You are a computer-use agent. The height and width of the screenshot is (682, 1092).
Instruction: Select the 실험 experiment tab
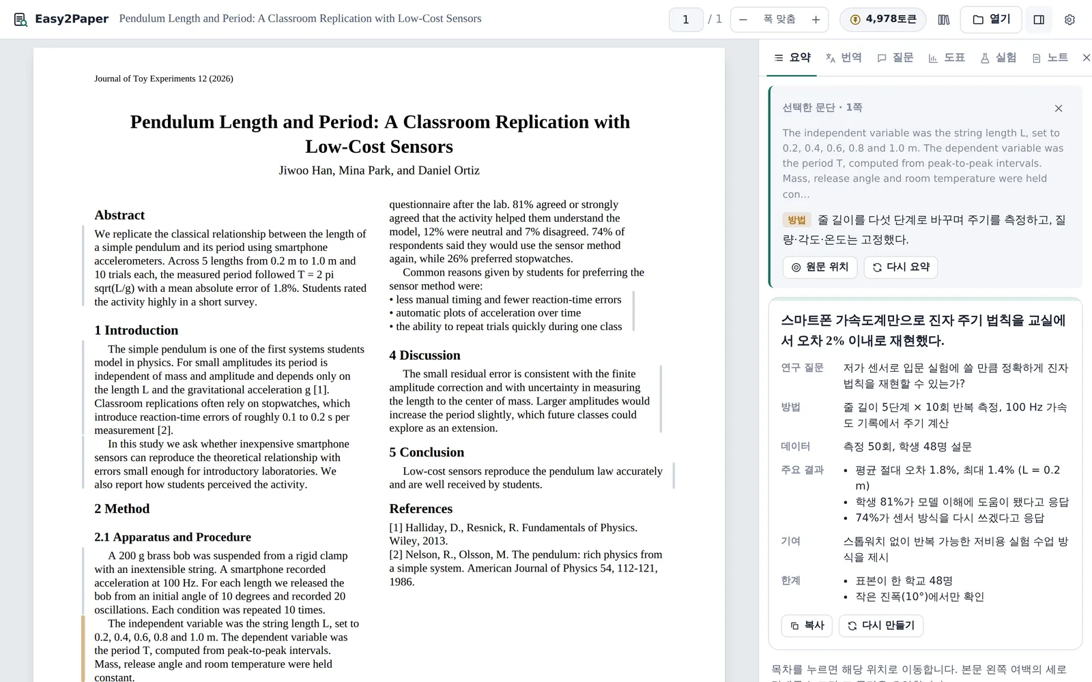998,58
